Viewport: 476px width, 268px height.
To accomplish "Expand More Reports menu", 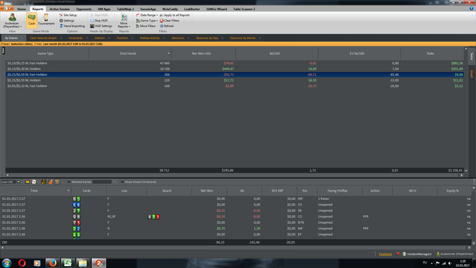I will [x=124, y=20].
